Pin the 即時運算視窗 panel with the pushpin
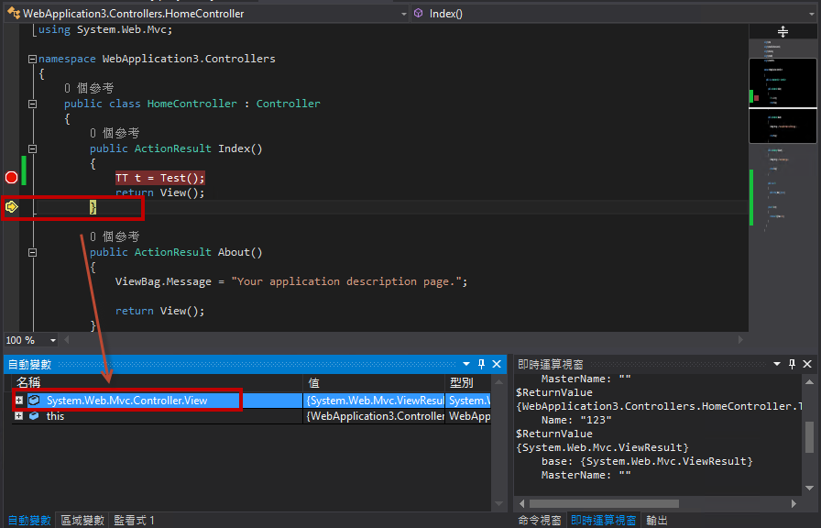The width and height of the screenshot is (821, 528). point(792,364)
